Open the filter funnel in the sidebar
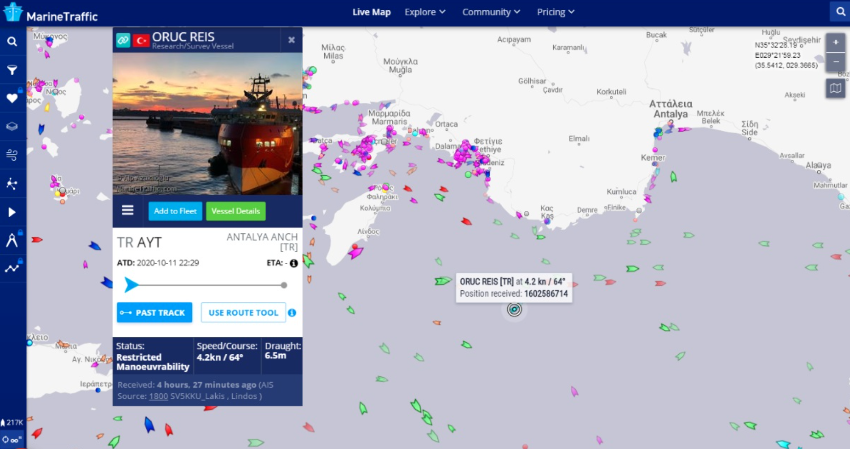850x449 pixels. pyautogui.click(x=12, y=70)
